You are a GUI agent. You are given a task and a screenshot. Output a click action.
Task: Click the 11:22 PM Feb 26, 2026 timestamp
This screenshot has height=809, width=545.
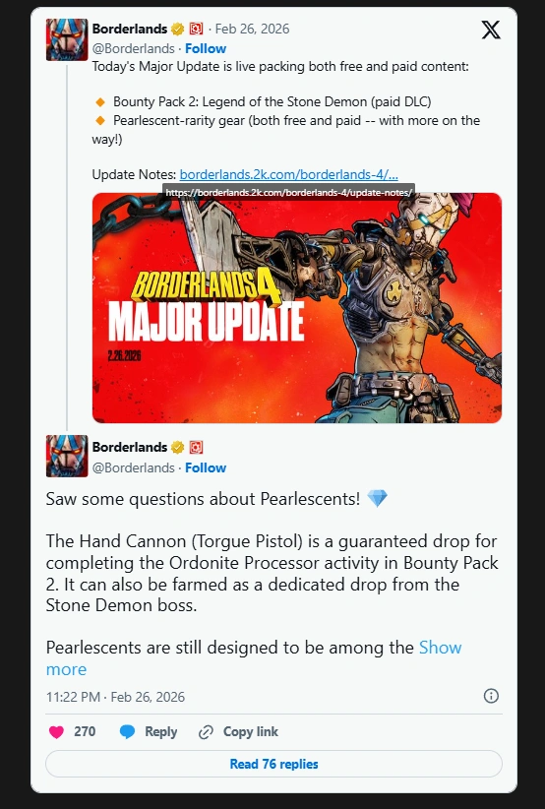tap(115, 697)
